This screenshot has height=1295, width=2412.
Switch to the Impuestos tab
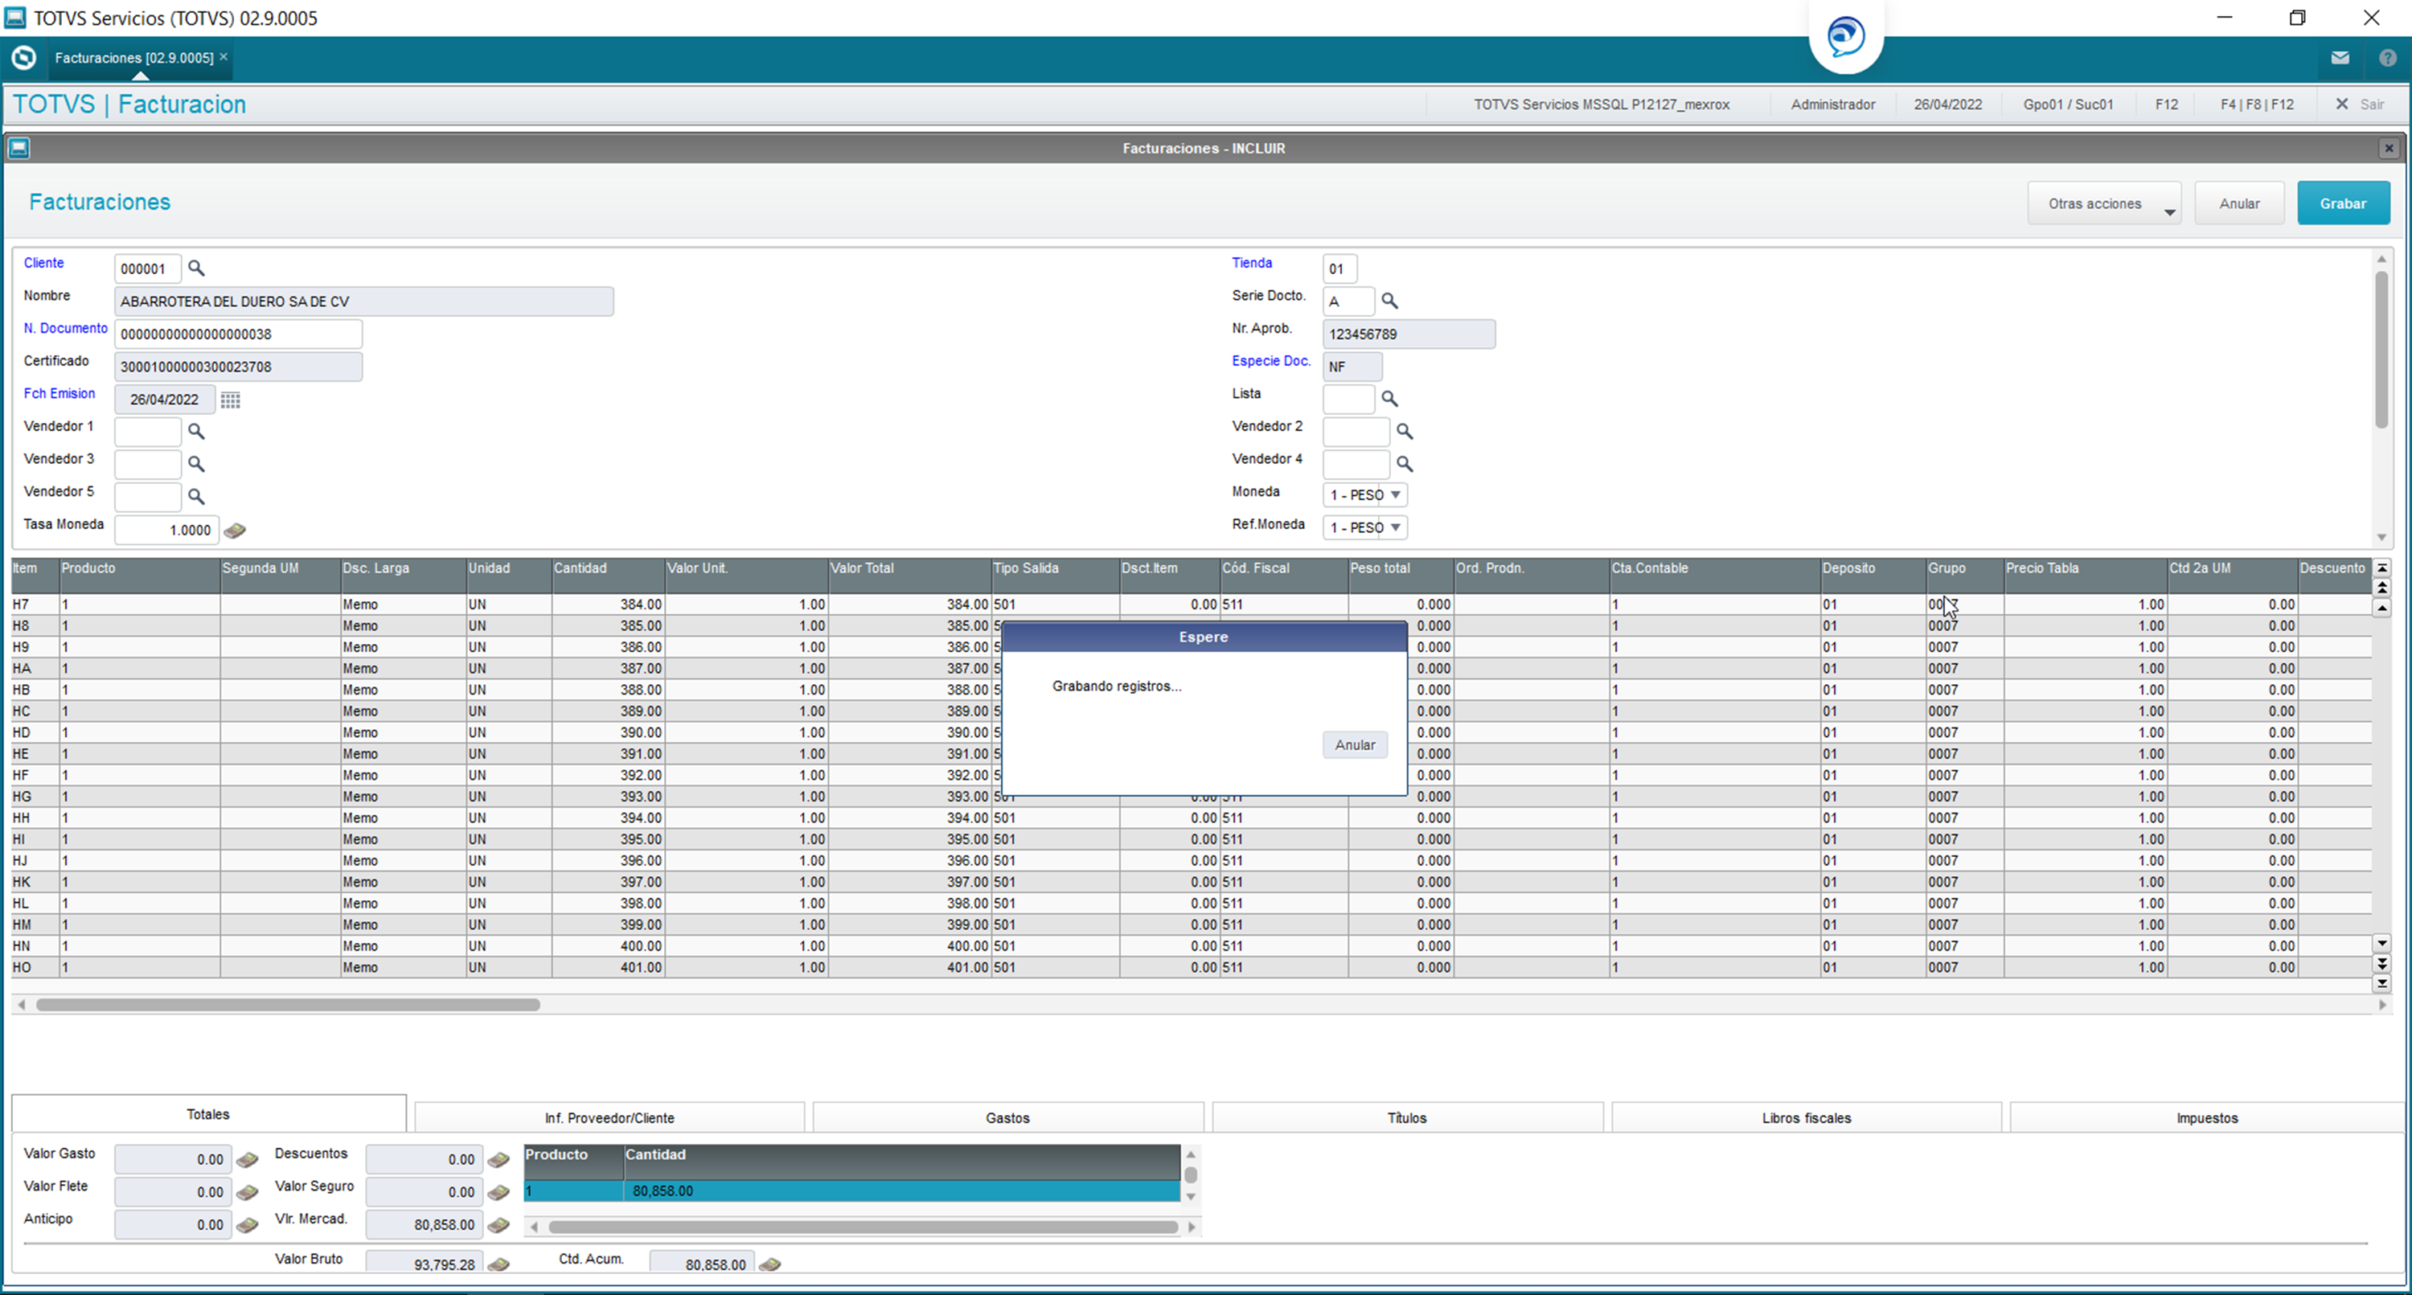(x=2206, y=1118)
